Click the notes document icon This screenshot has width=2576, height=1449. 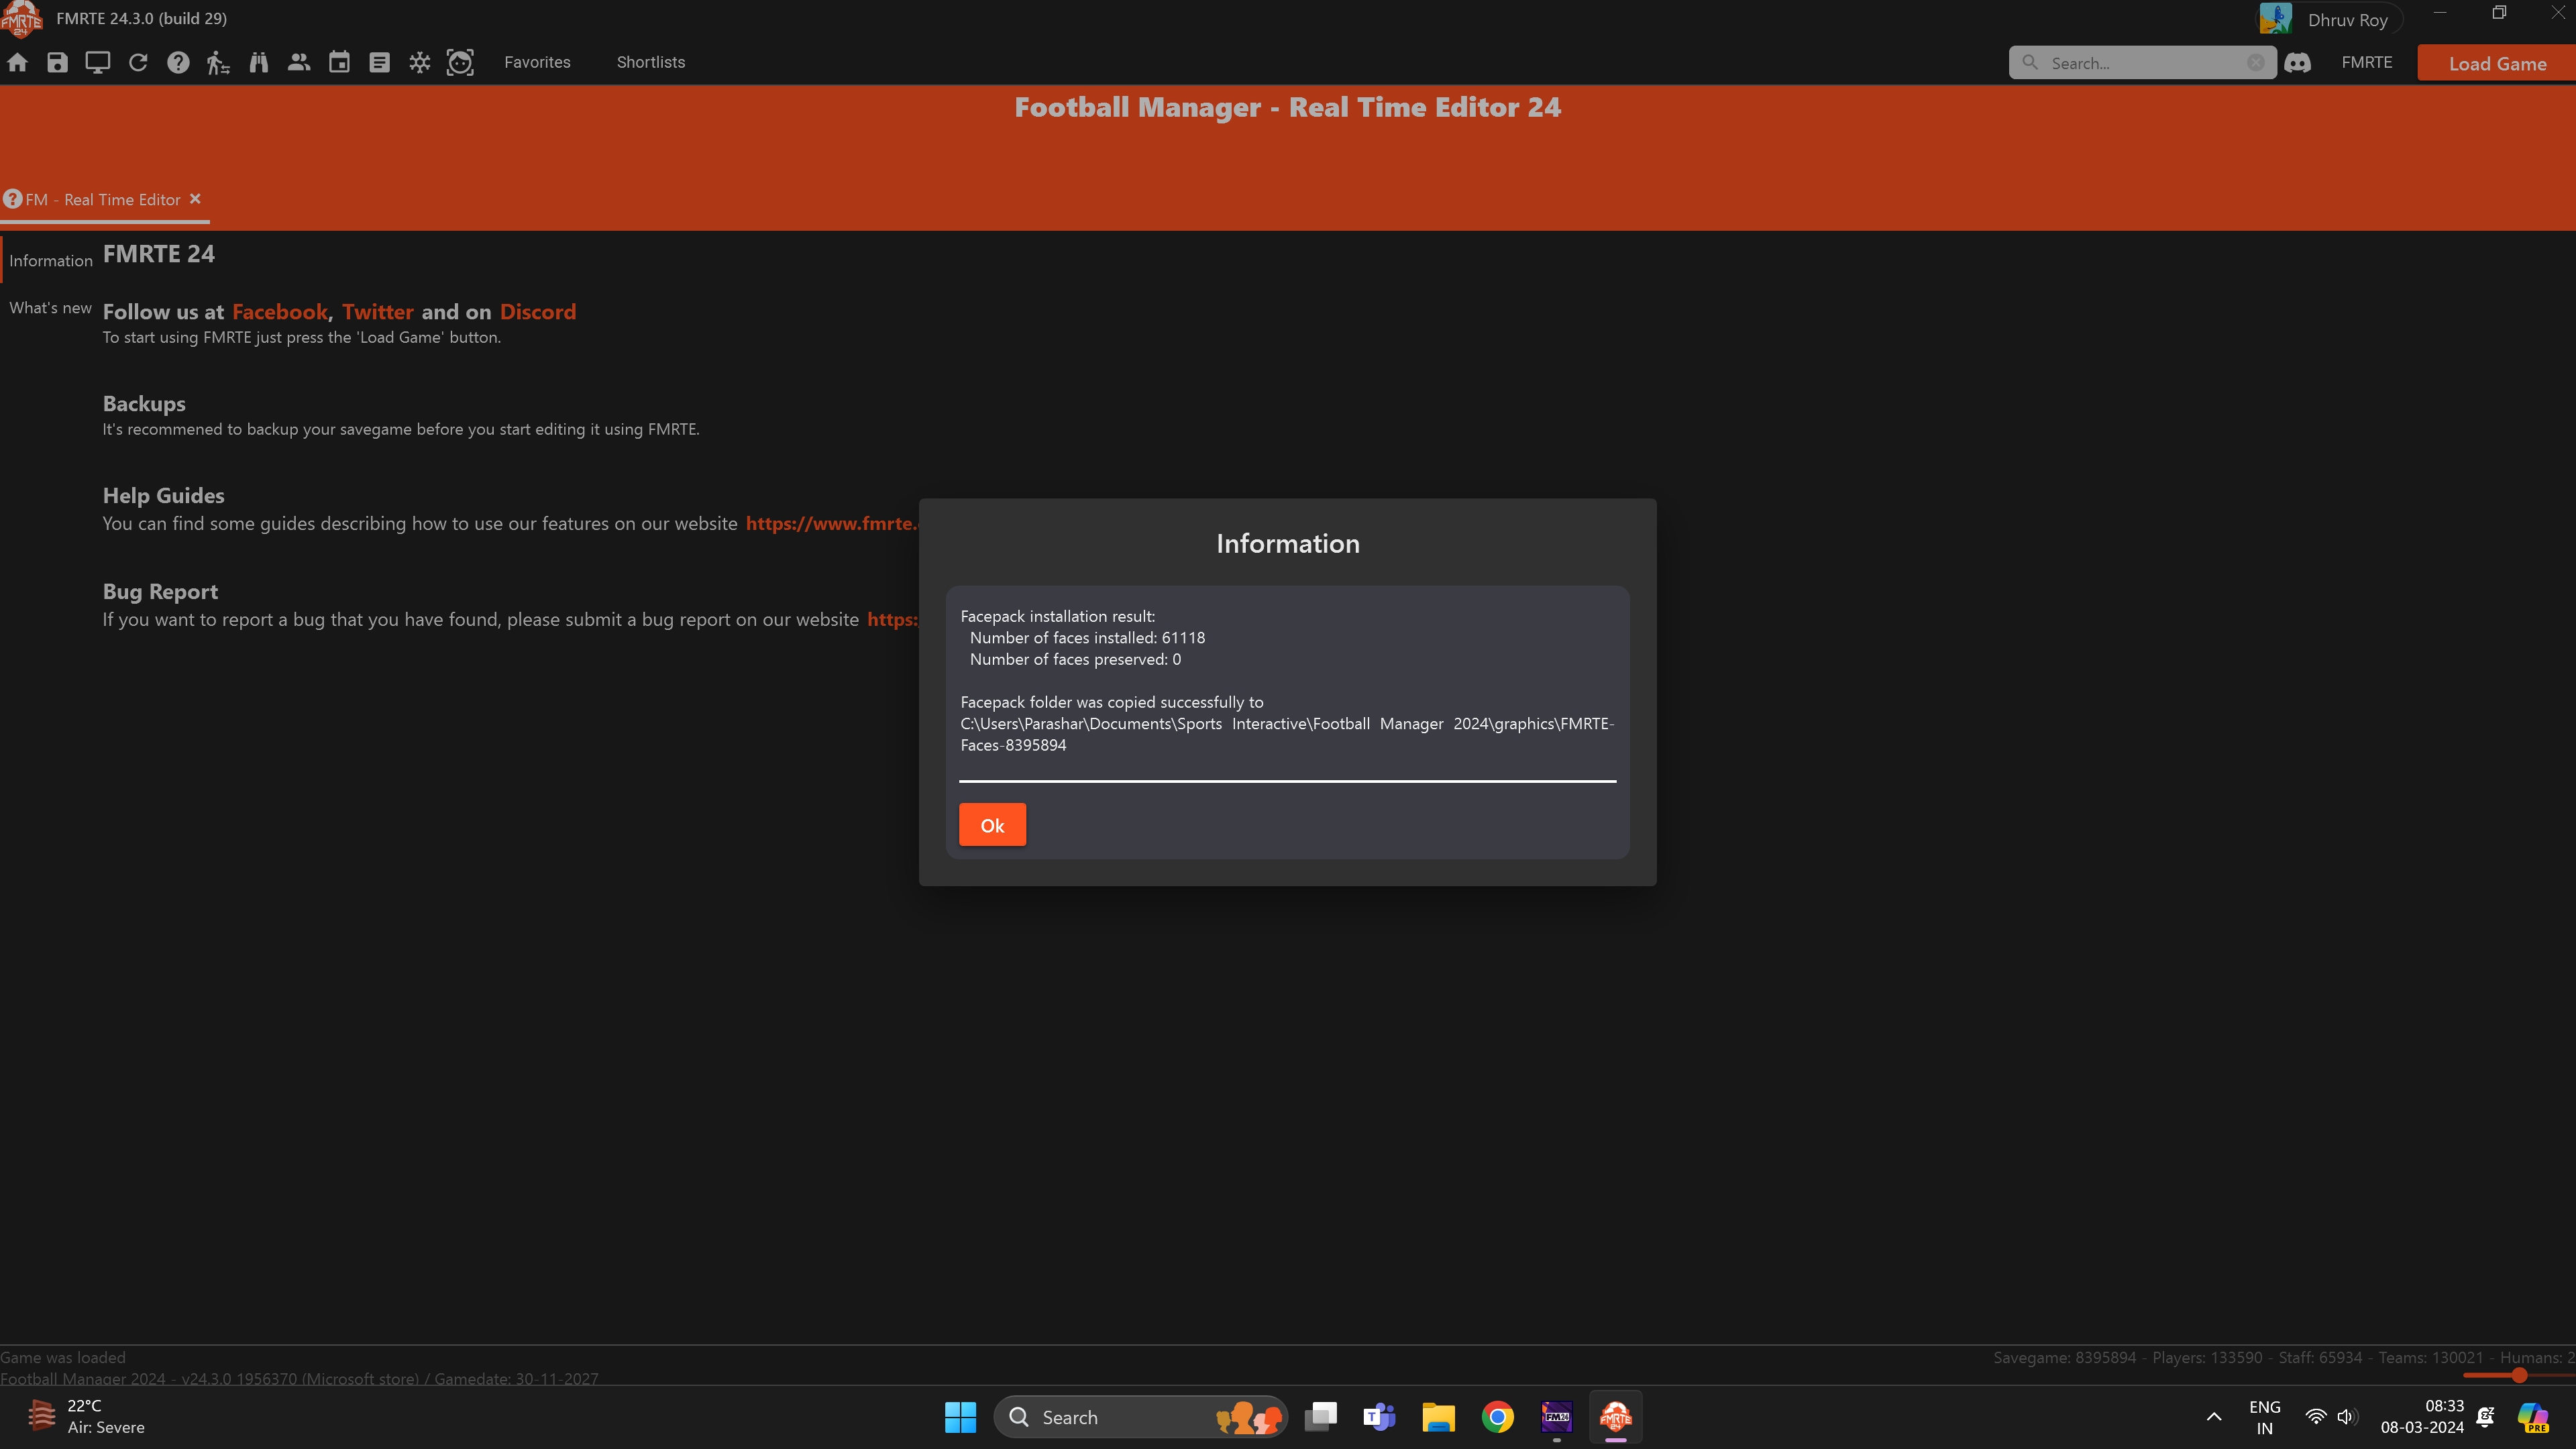click(x=379, y=62)
